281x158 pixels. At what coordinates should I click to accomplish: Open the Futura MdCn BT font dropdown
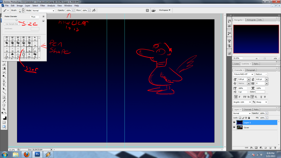click(x=243, y=74)
